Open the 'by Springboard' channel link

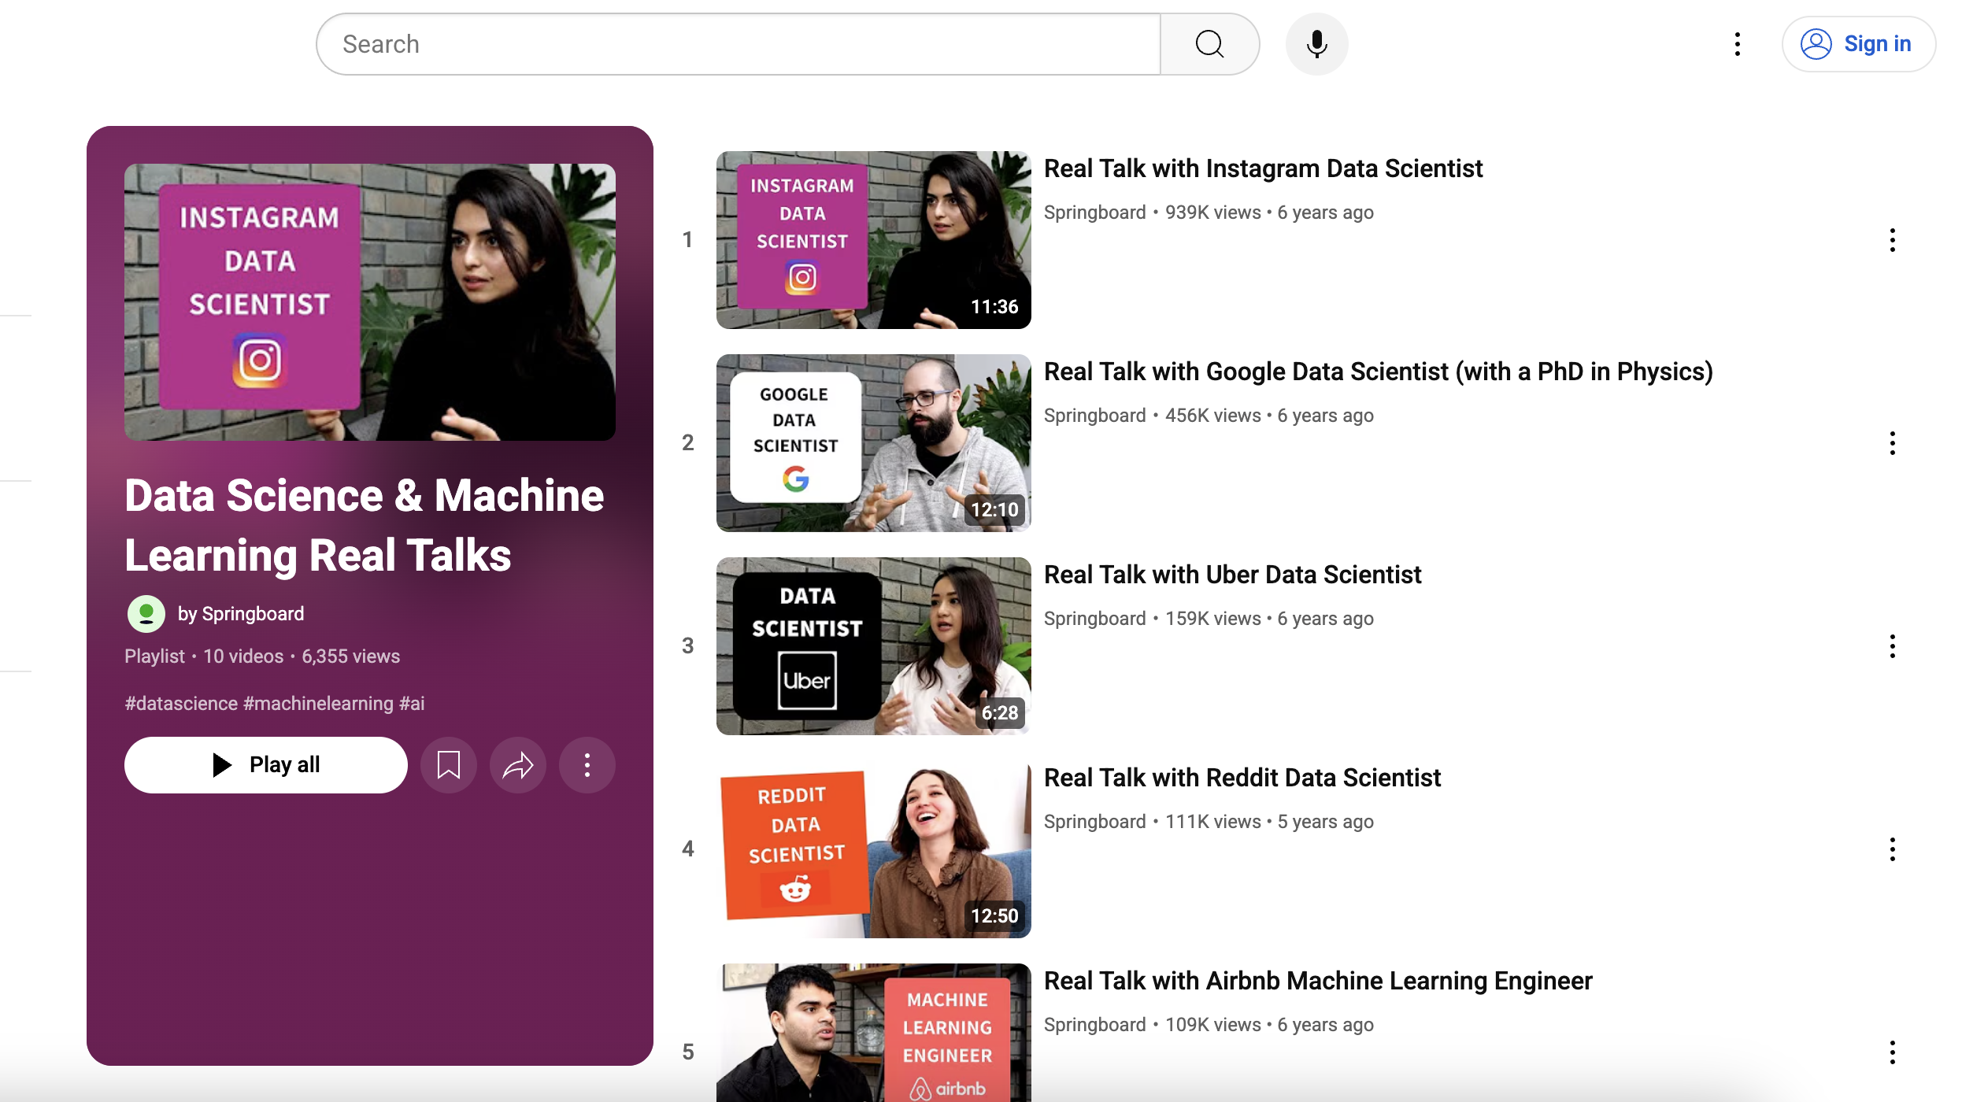click(x=241, y=614)
